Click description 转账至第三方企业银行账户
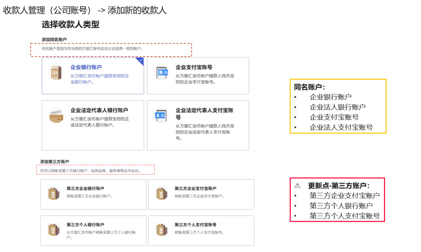Screen dimensions: 421x252 coord(89,196)
